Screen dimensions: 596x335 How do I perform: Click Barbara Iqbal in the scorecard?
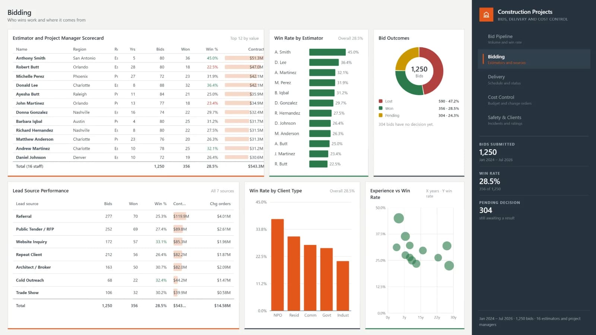pyautogui.click(x=29, y=121)
